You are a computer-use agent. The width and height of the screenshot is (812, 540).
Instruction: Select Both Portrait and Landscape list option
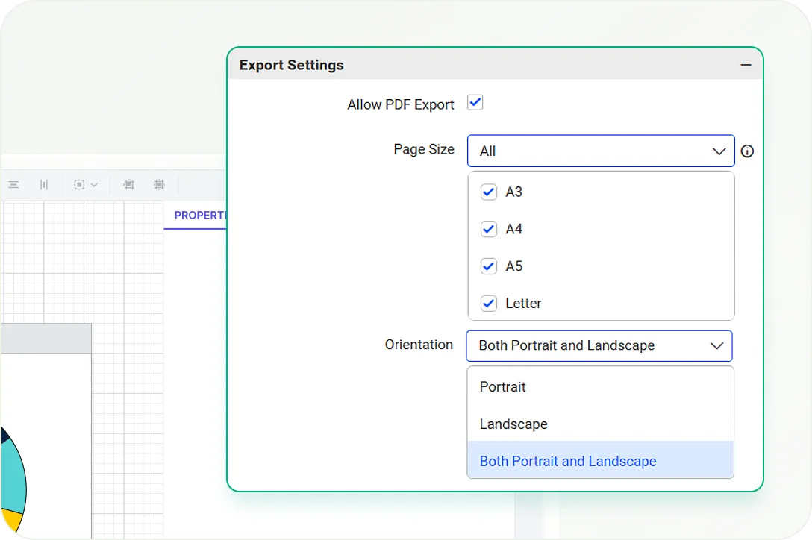click(x=568, y=462)
